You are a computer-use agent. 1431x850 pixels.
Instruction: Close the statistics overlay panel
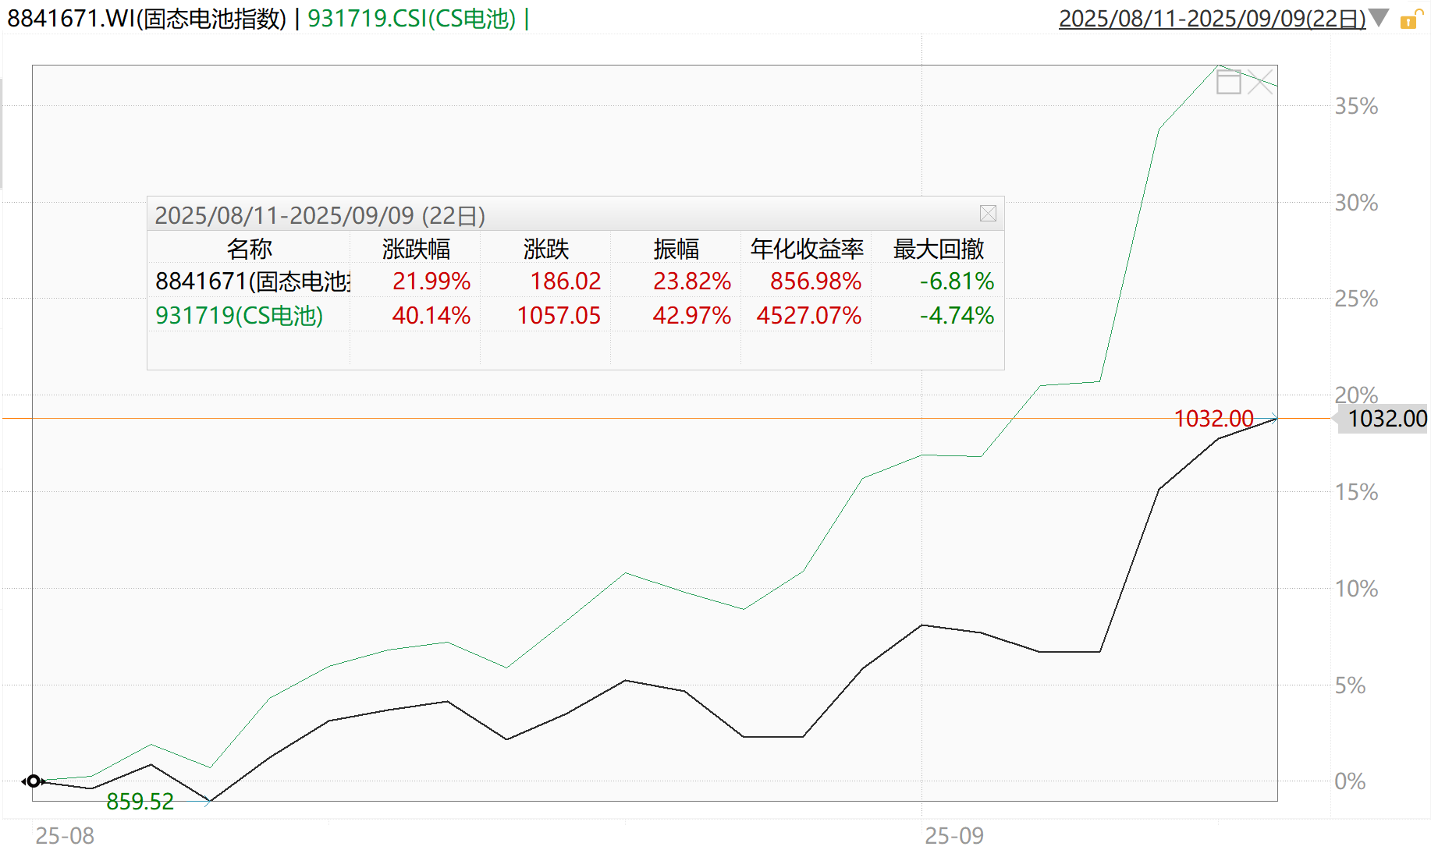988,213
